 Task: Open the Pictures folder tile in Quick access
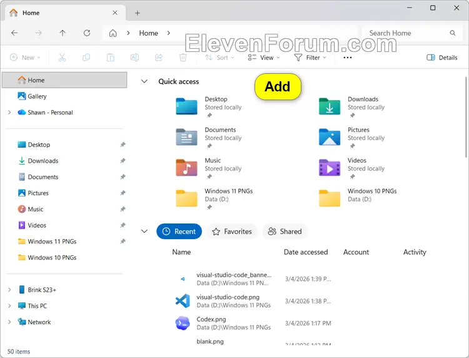coord(352,138)
